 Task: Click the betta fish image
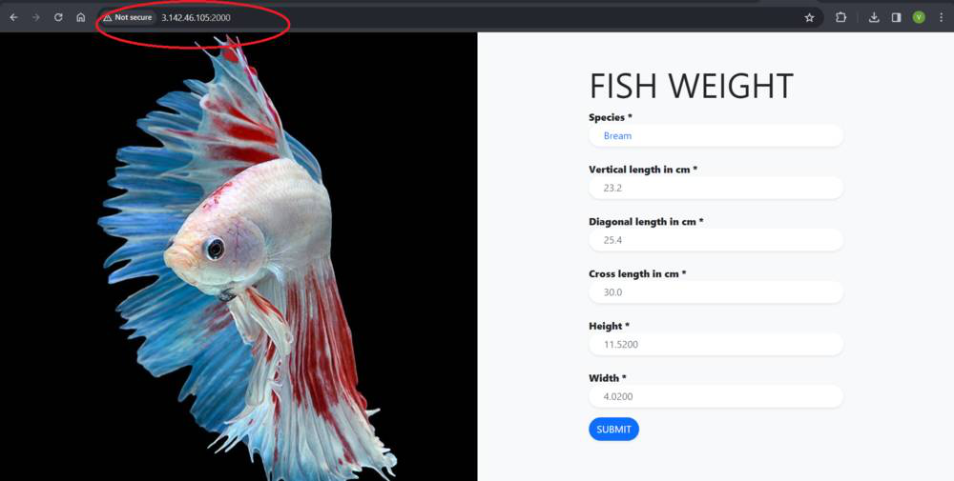pos(238,256)
